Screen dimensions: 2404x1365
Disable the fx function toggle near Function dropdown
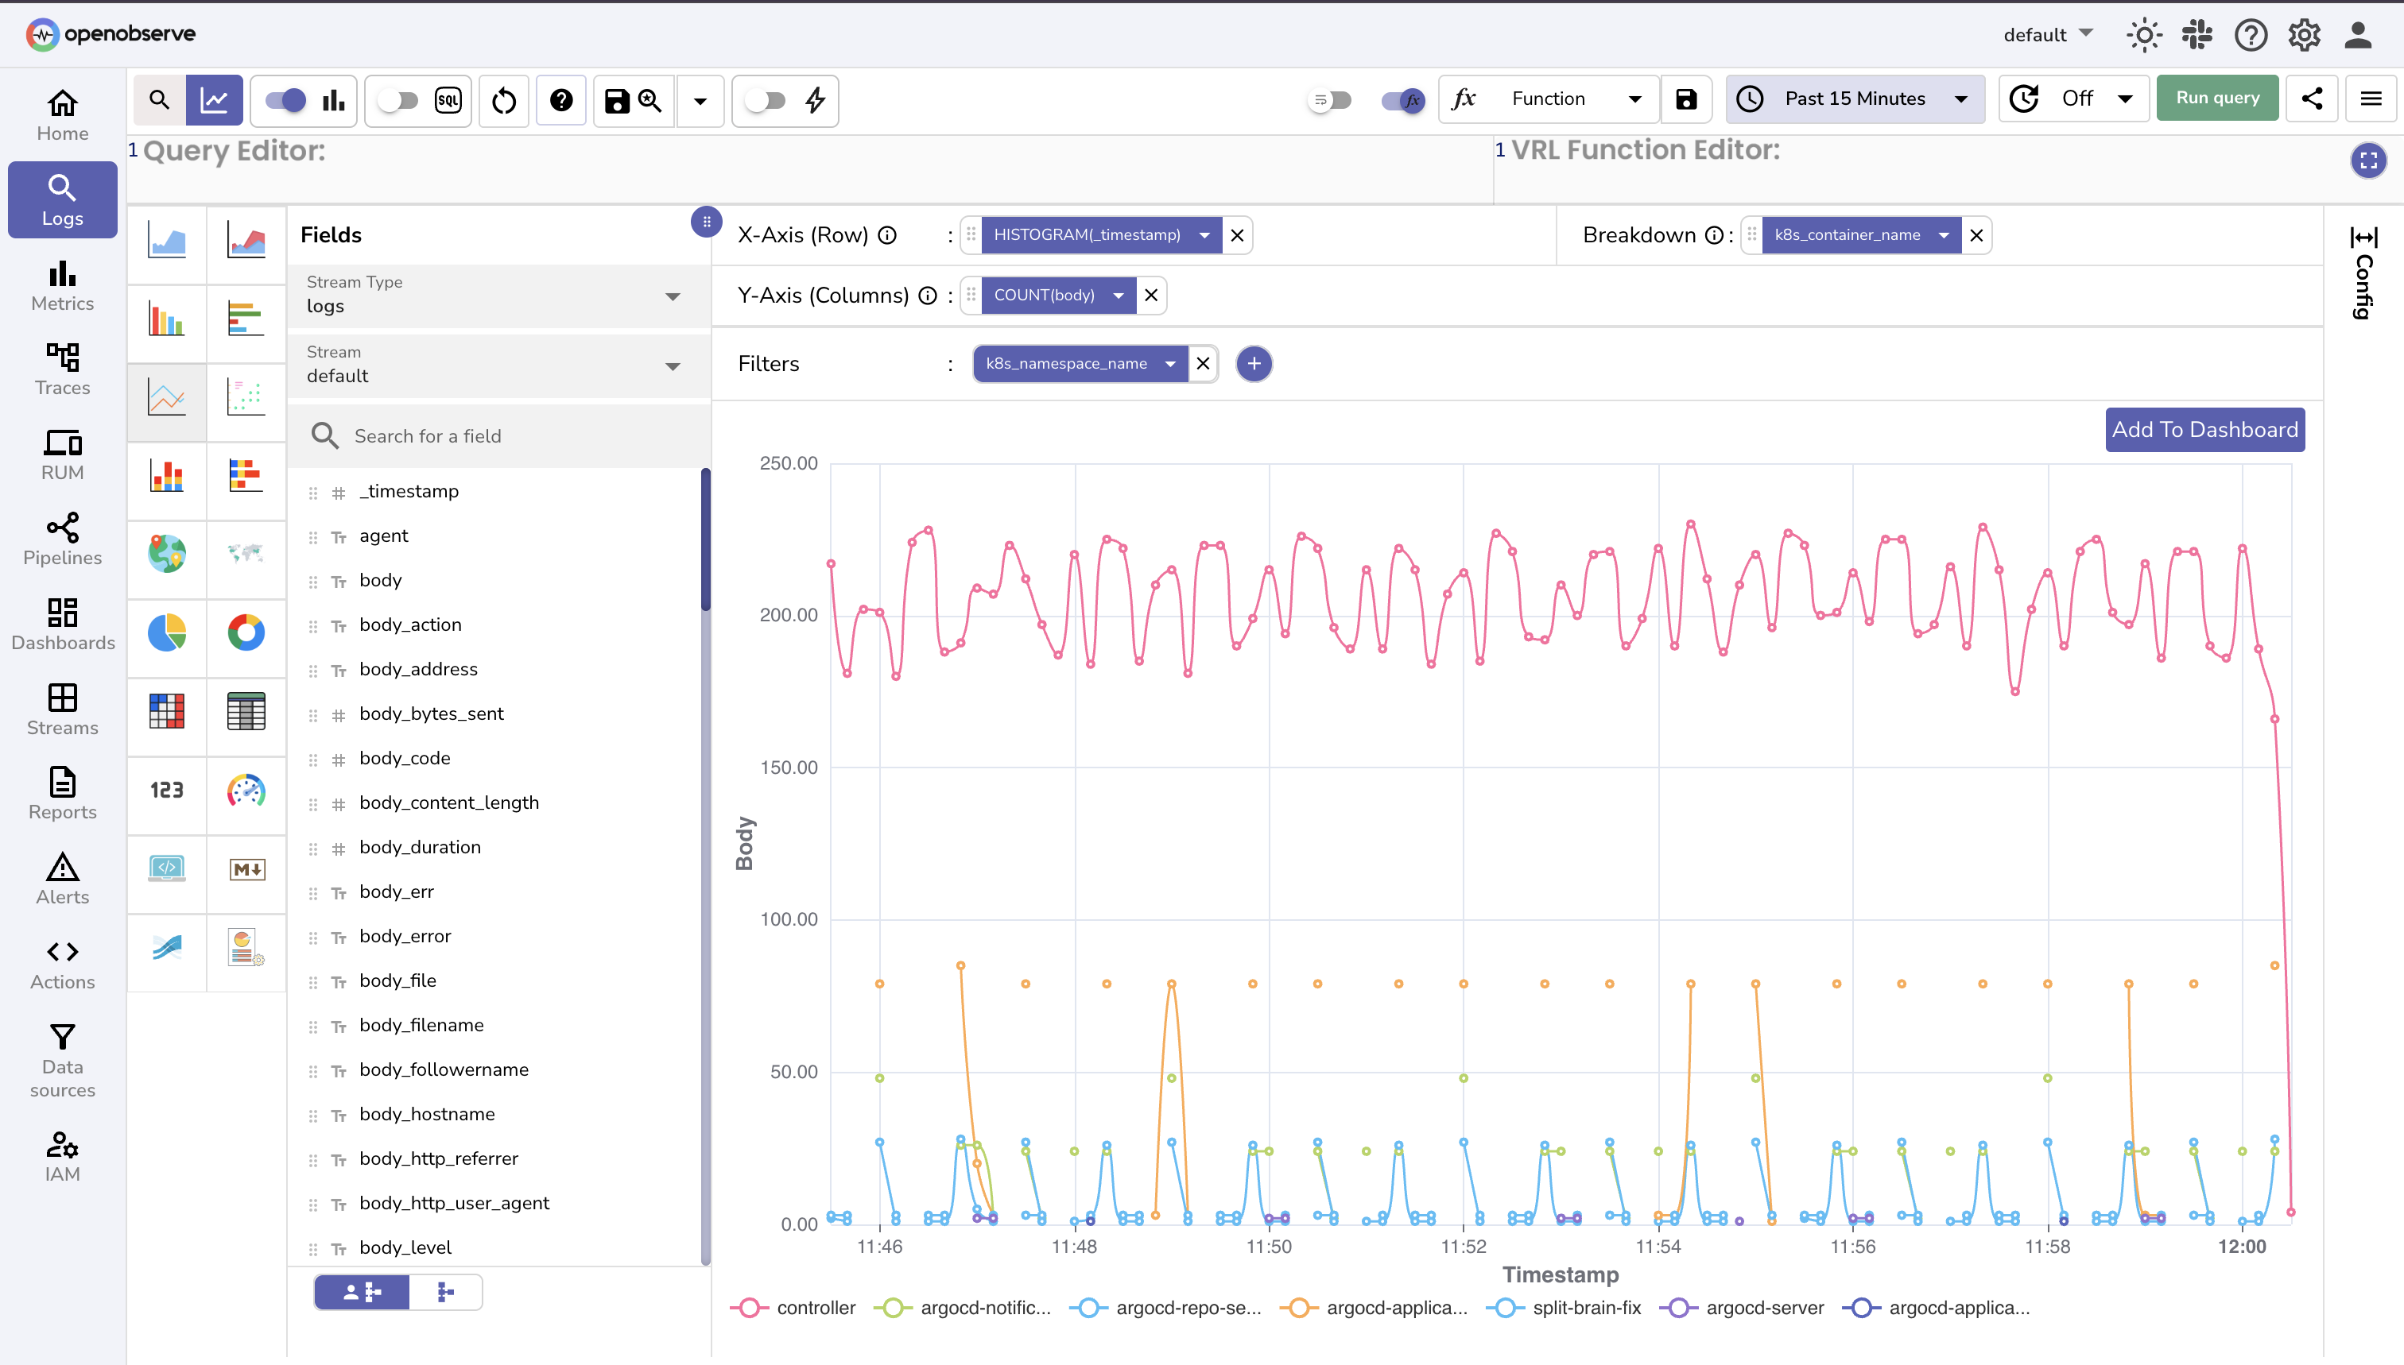tap(1402, 100)
